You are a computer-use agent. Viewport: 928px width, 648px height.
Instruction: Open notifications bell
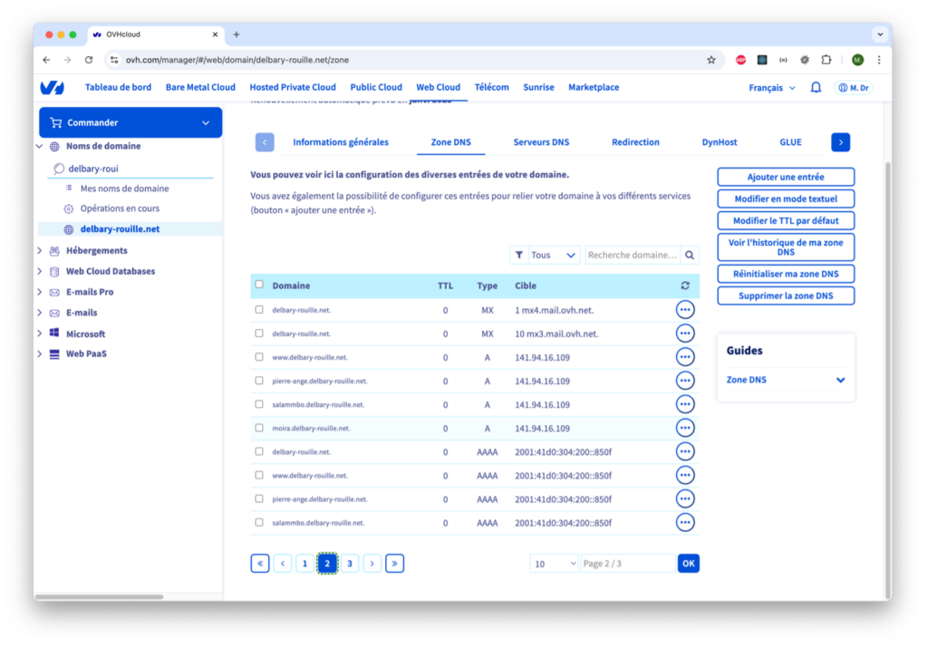[x=816, y=88]
